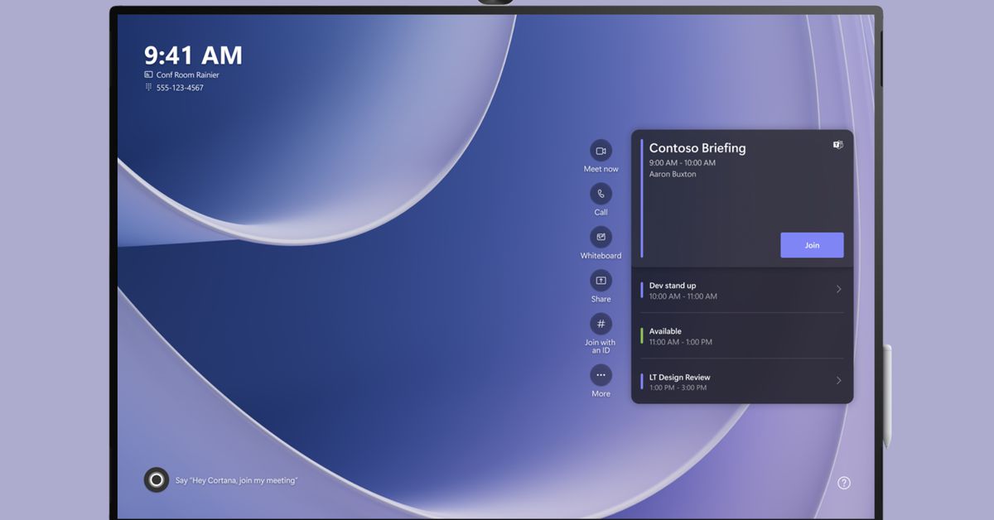This screenshot has height=520, width=994.
Task: Click the dial pad icon beside 555-123-4567
Action: (148, 87)
